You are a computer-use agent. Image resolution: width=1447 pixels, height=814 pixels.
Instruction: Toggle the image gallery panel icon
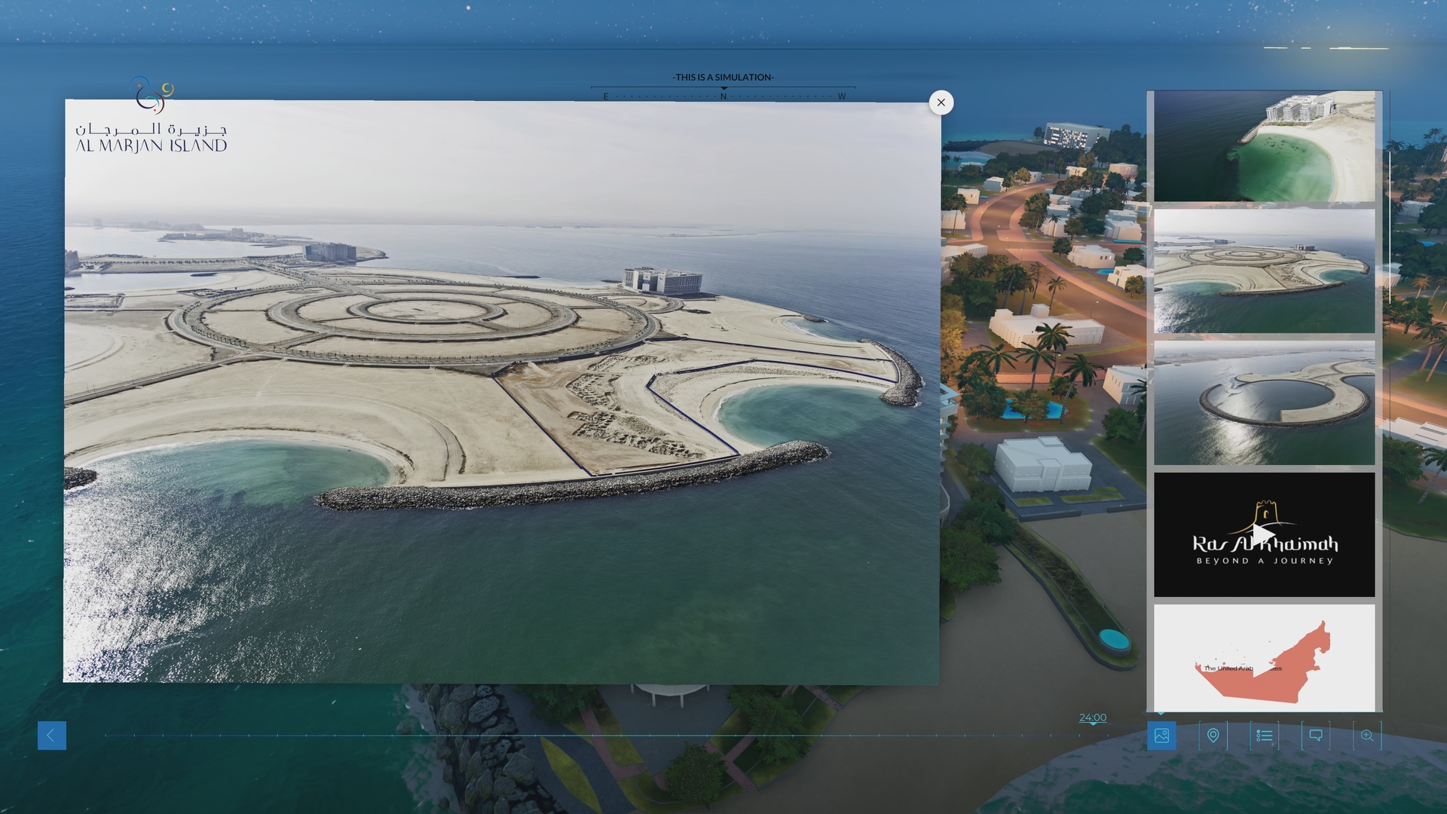coord(1161,735)
